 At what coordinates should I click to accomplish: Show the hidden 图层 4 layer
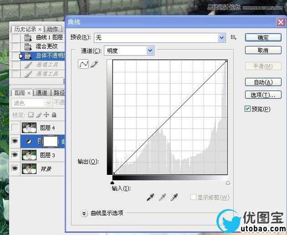click(15, 128)
